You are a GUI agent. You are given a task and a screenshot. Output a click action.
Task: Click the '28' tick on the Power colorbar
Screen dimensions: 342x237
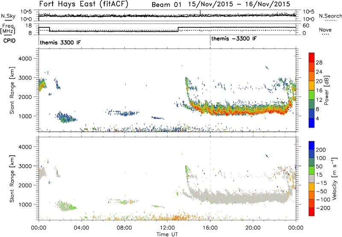click(x=319, y=62)
